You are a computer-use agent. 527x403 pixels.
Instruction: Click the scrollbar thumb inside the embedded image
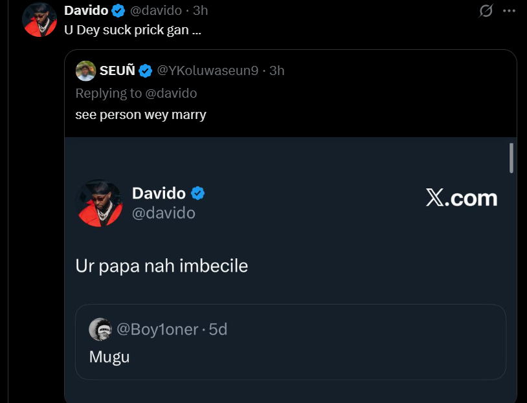pos(511,158)
